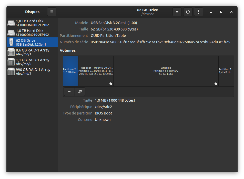
Task: Click '1,0 MB (1 000 448 bytes)' size text
Action: (x=115, y=100)
